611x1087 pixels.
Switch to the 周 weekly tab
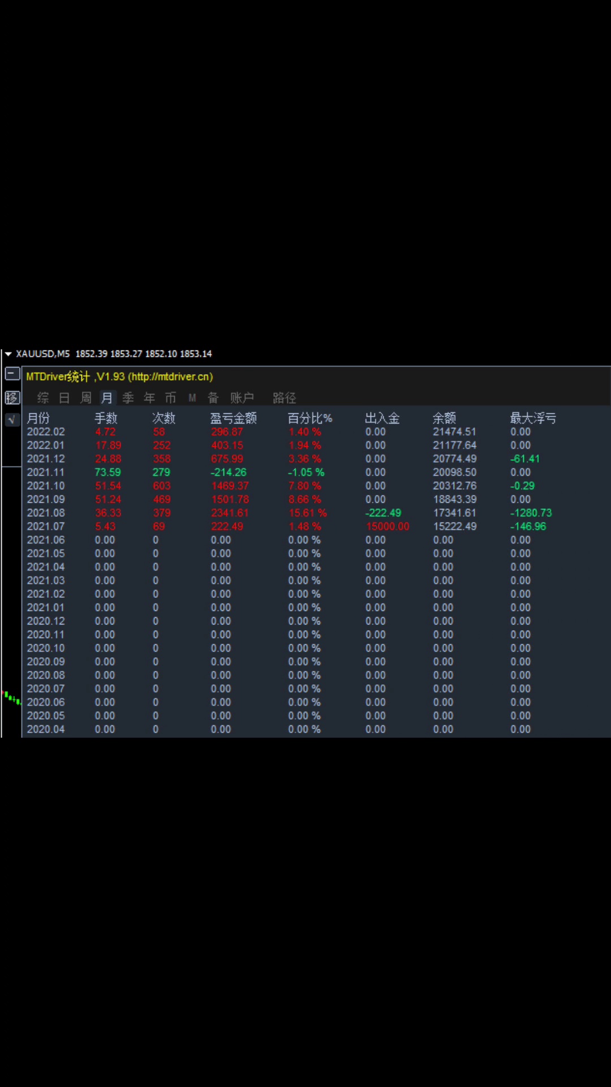coord(85,398)
